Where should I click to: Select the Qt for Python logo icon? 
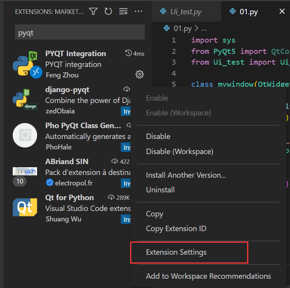coord(25,207)
